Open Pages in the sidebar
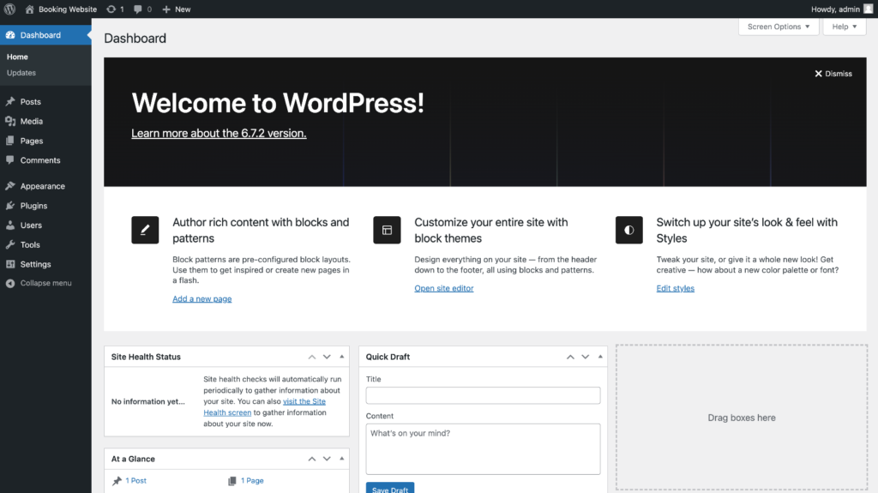The width and height of the screenshot is (878, 493). 45,141
